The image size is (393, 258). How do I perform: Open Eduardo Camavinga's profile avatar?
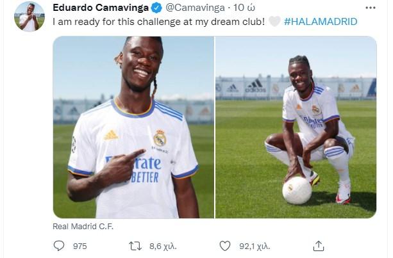29,17
